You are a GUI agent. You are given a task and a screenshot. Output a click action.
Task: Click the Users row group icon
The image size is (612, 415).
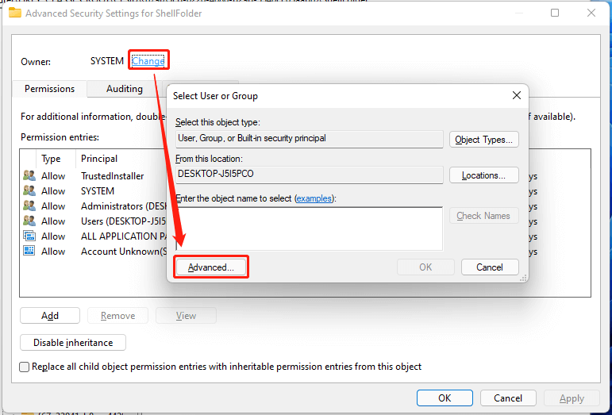(29, 221)
